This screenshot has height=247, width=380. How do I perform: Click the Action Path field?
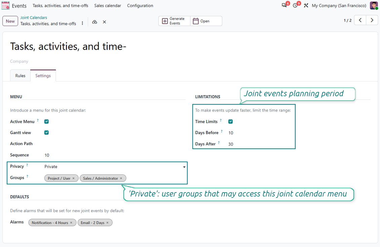point(115,144)
